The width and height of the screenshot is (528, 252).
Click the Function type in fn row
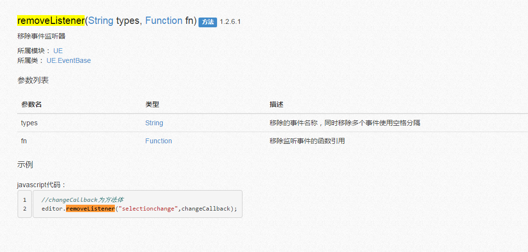coord(158,141)
